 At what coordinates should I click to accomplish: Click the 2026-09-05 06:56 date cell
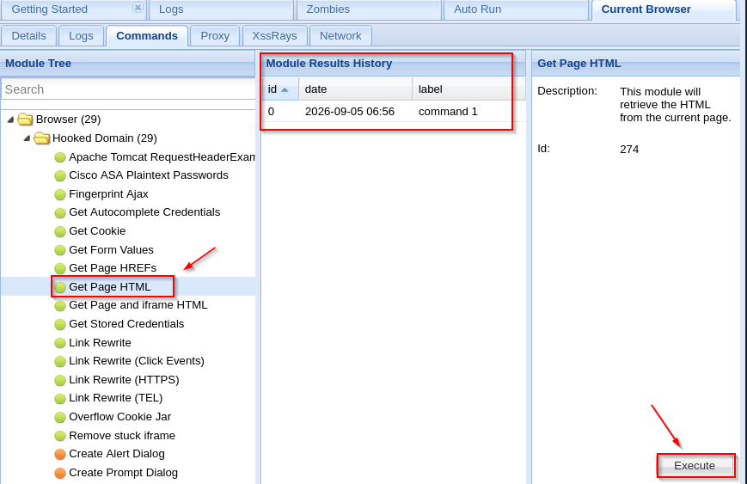350,112
